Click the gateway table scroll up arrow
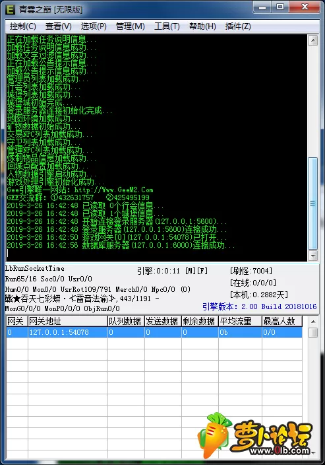The width and height of the screenshot is (325, 465). [313, 322]
